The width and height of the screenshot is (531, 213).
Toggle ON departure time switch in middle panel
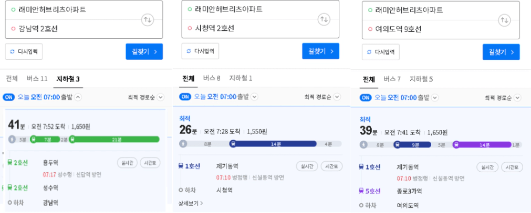[185, 97]
